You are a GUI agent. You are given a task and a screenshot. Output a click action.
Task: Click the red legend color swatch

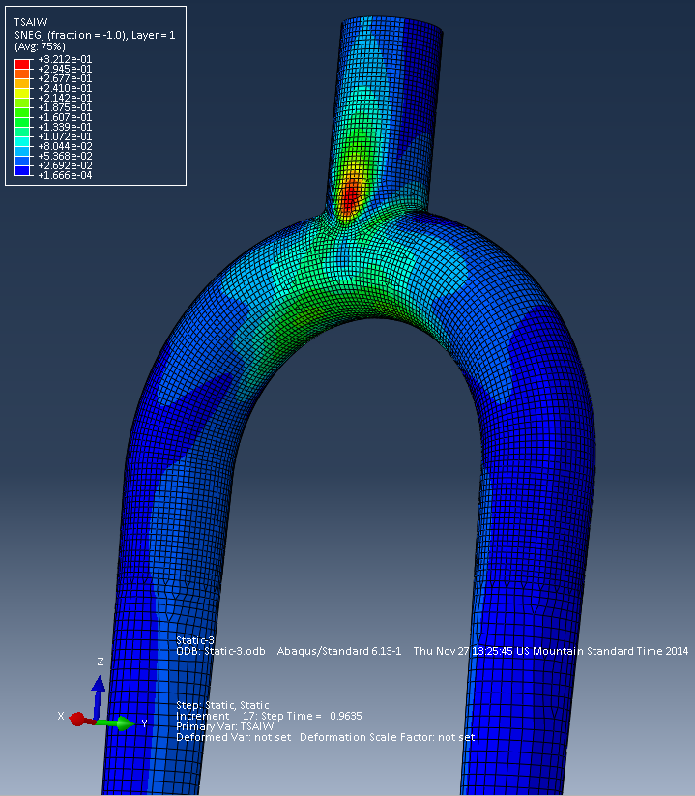click(x=22, y=64)
